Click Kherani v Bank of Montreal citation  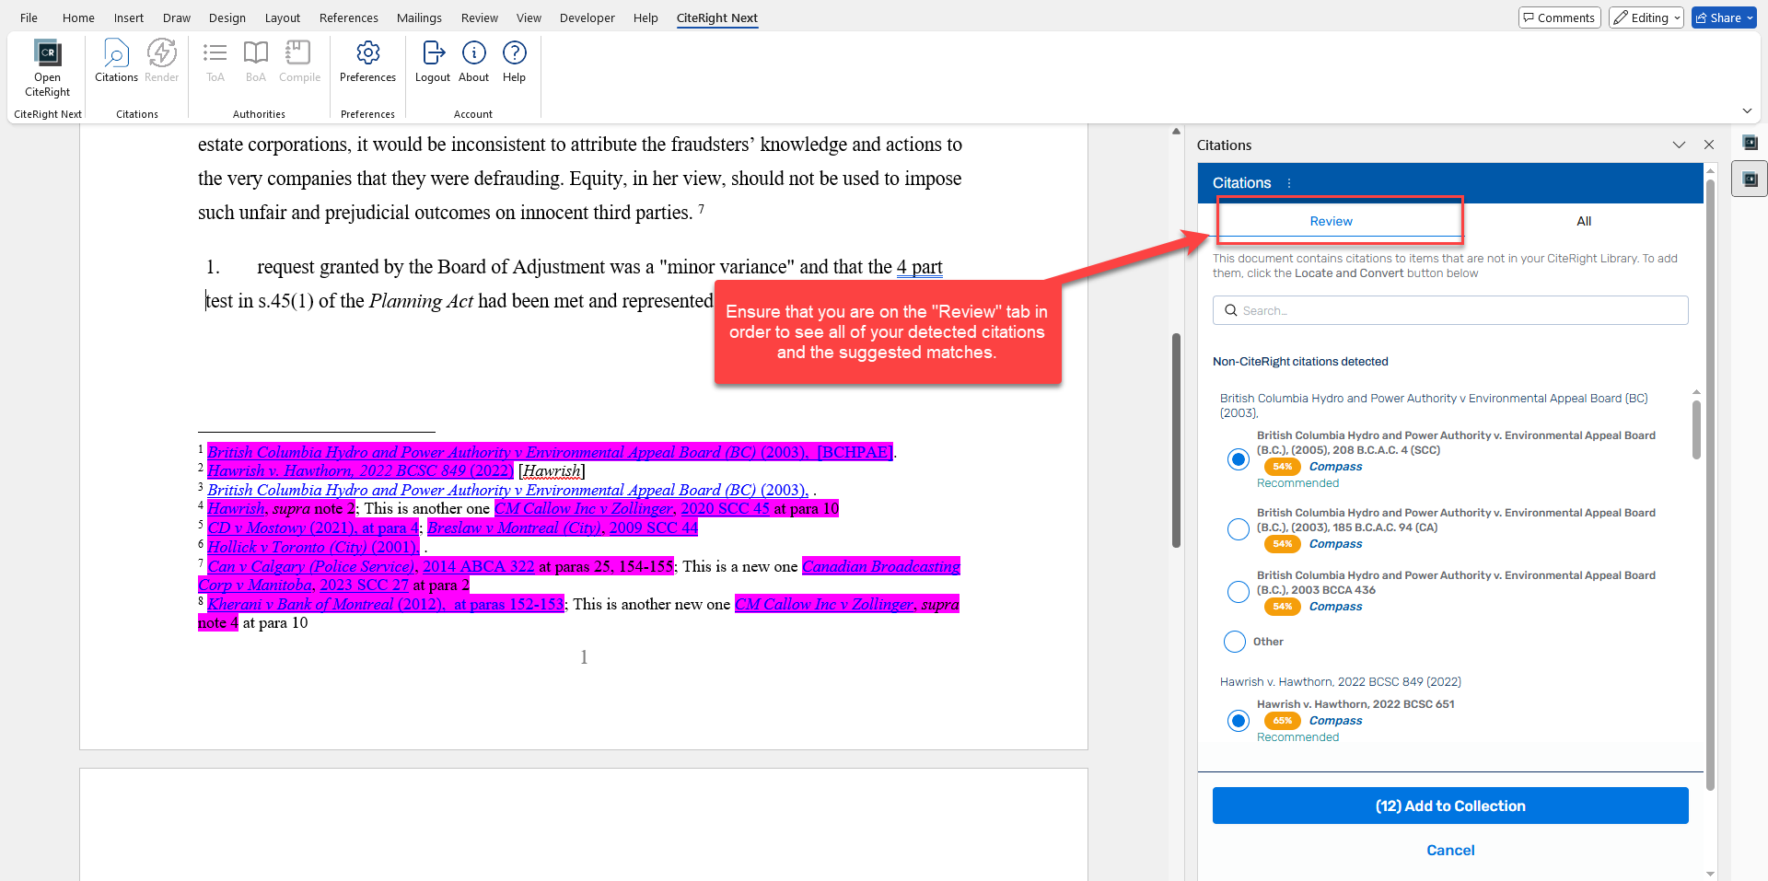click(386, 604)
